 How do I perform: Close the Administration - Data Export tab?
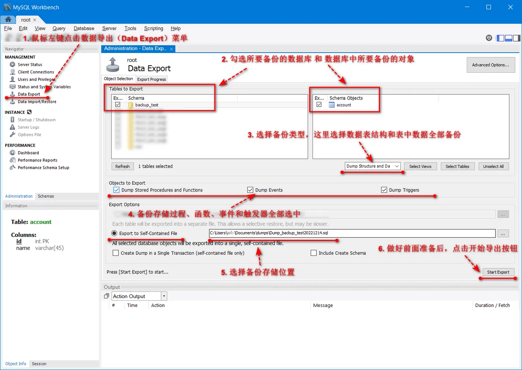pyautogui.click(x=172, y=49)
